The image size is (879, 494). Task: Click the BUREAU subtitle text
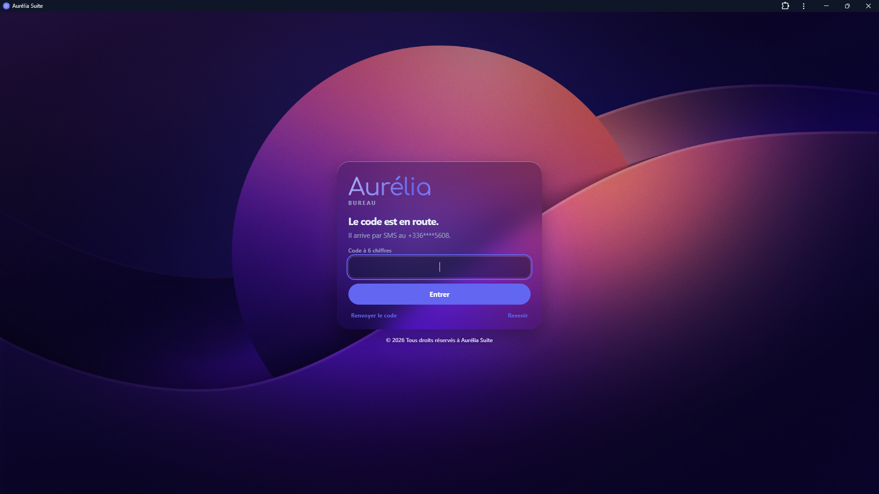[x=362, y=203]
